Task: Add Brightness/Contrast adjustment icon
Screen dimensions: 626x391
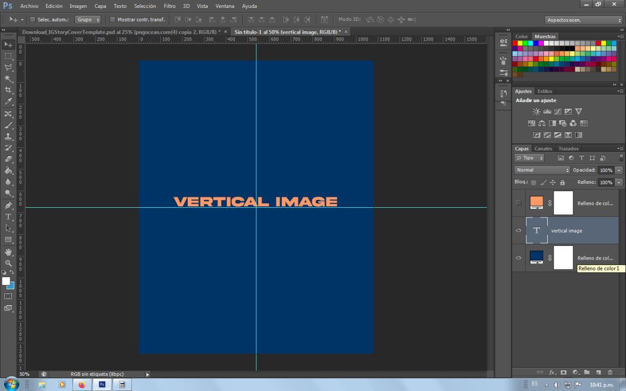Action: tap(537, 111)
